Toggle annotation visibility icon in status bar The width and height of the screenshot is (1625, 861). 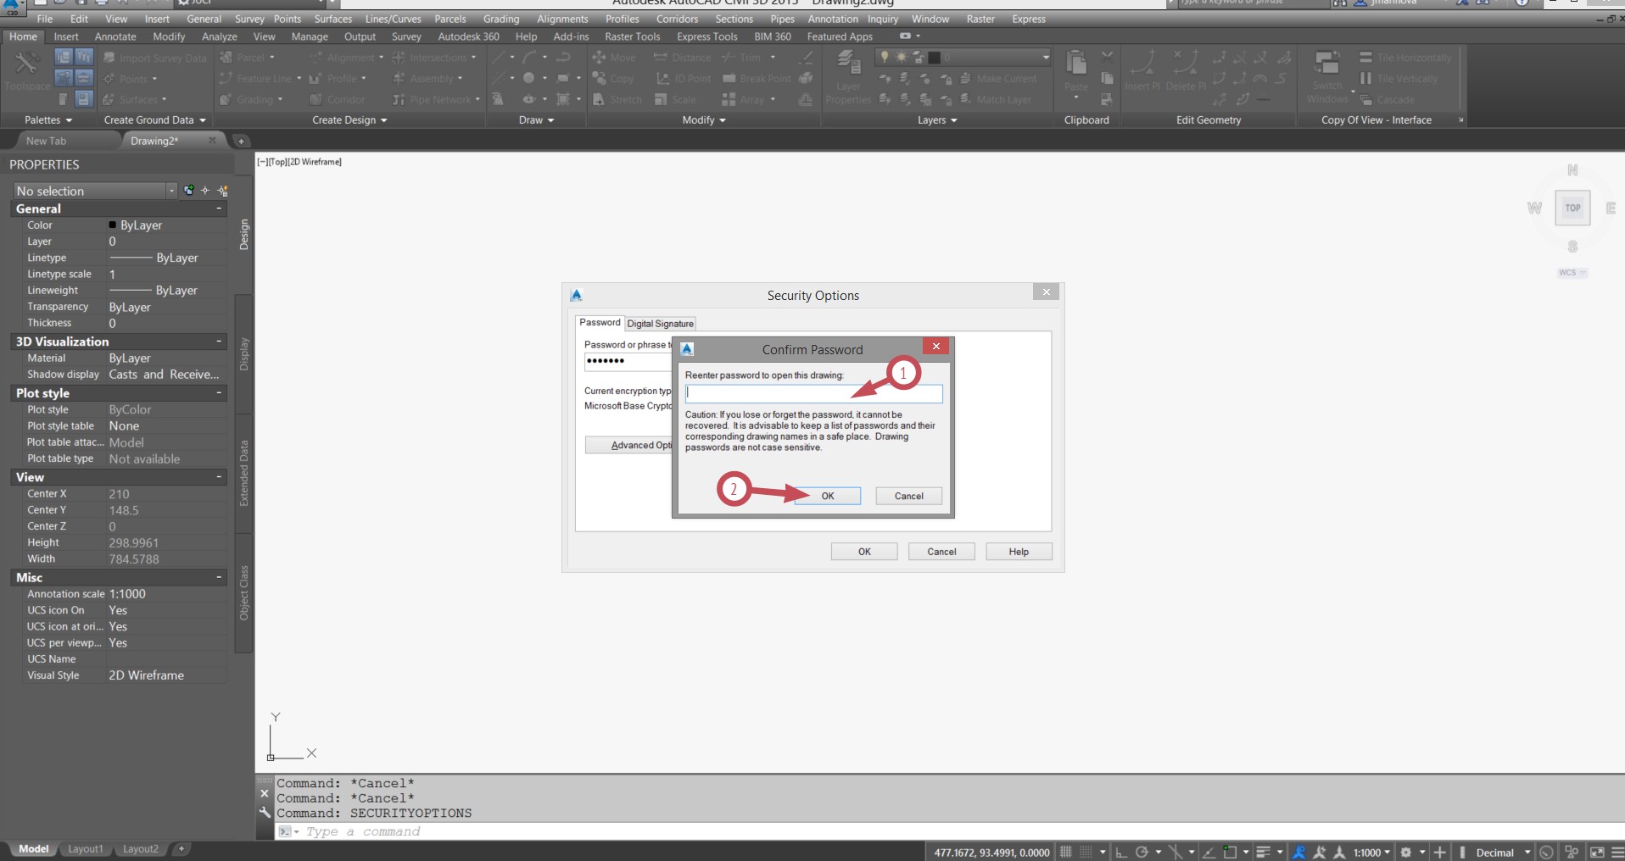coord(1298,853)
